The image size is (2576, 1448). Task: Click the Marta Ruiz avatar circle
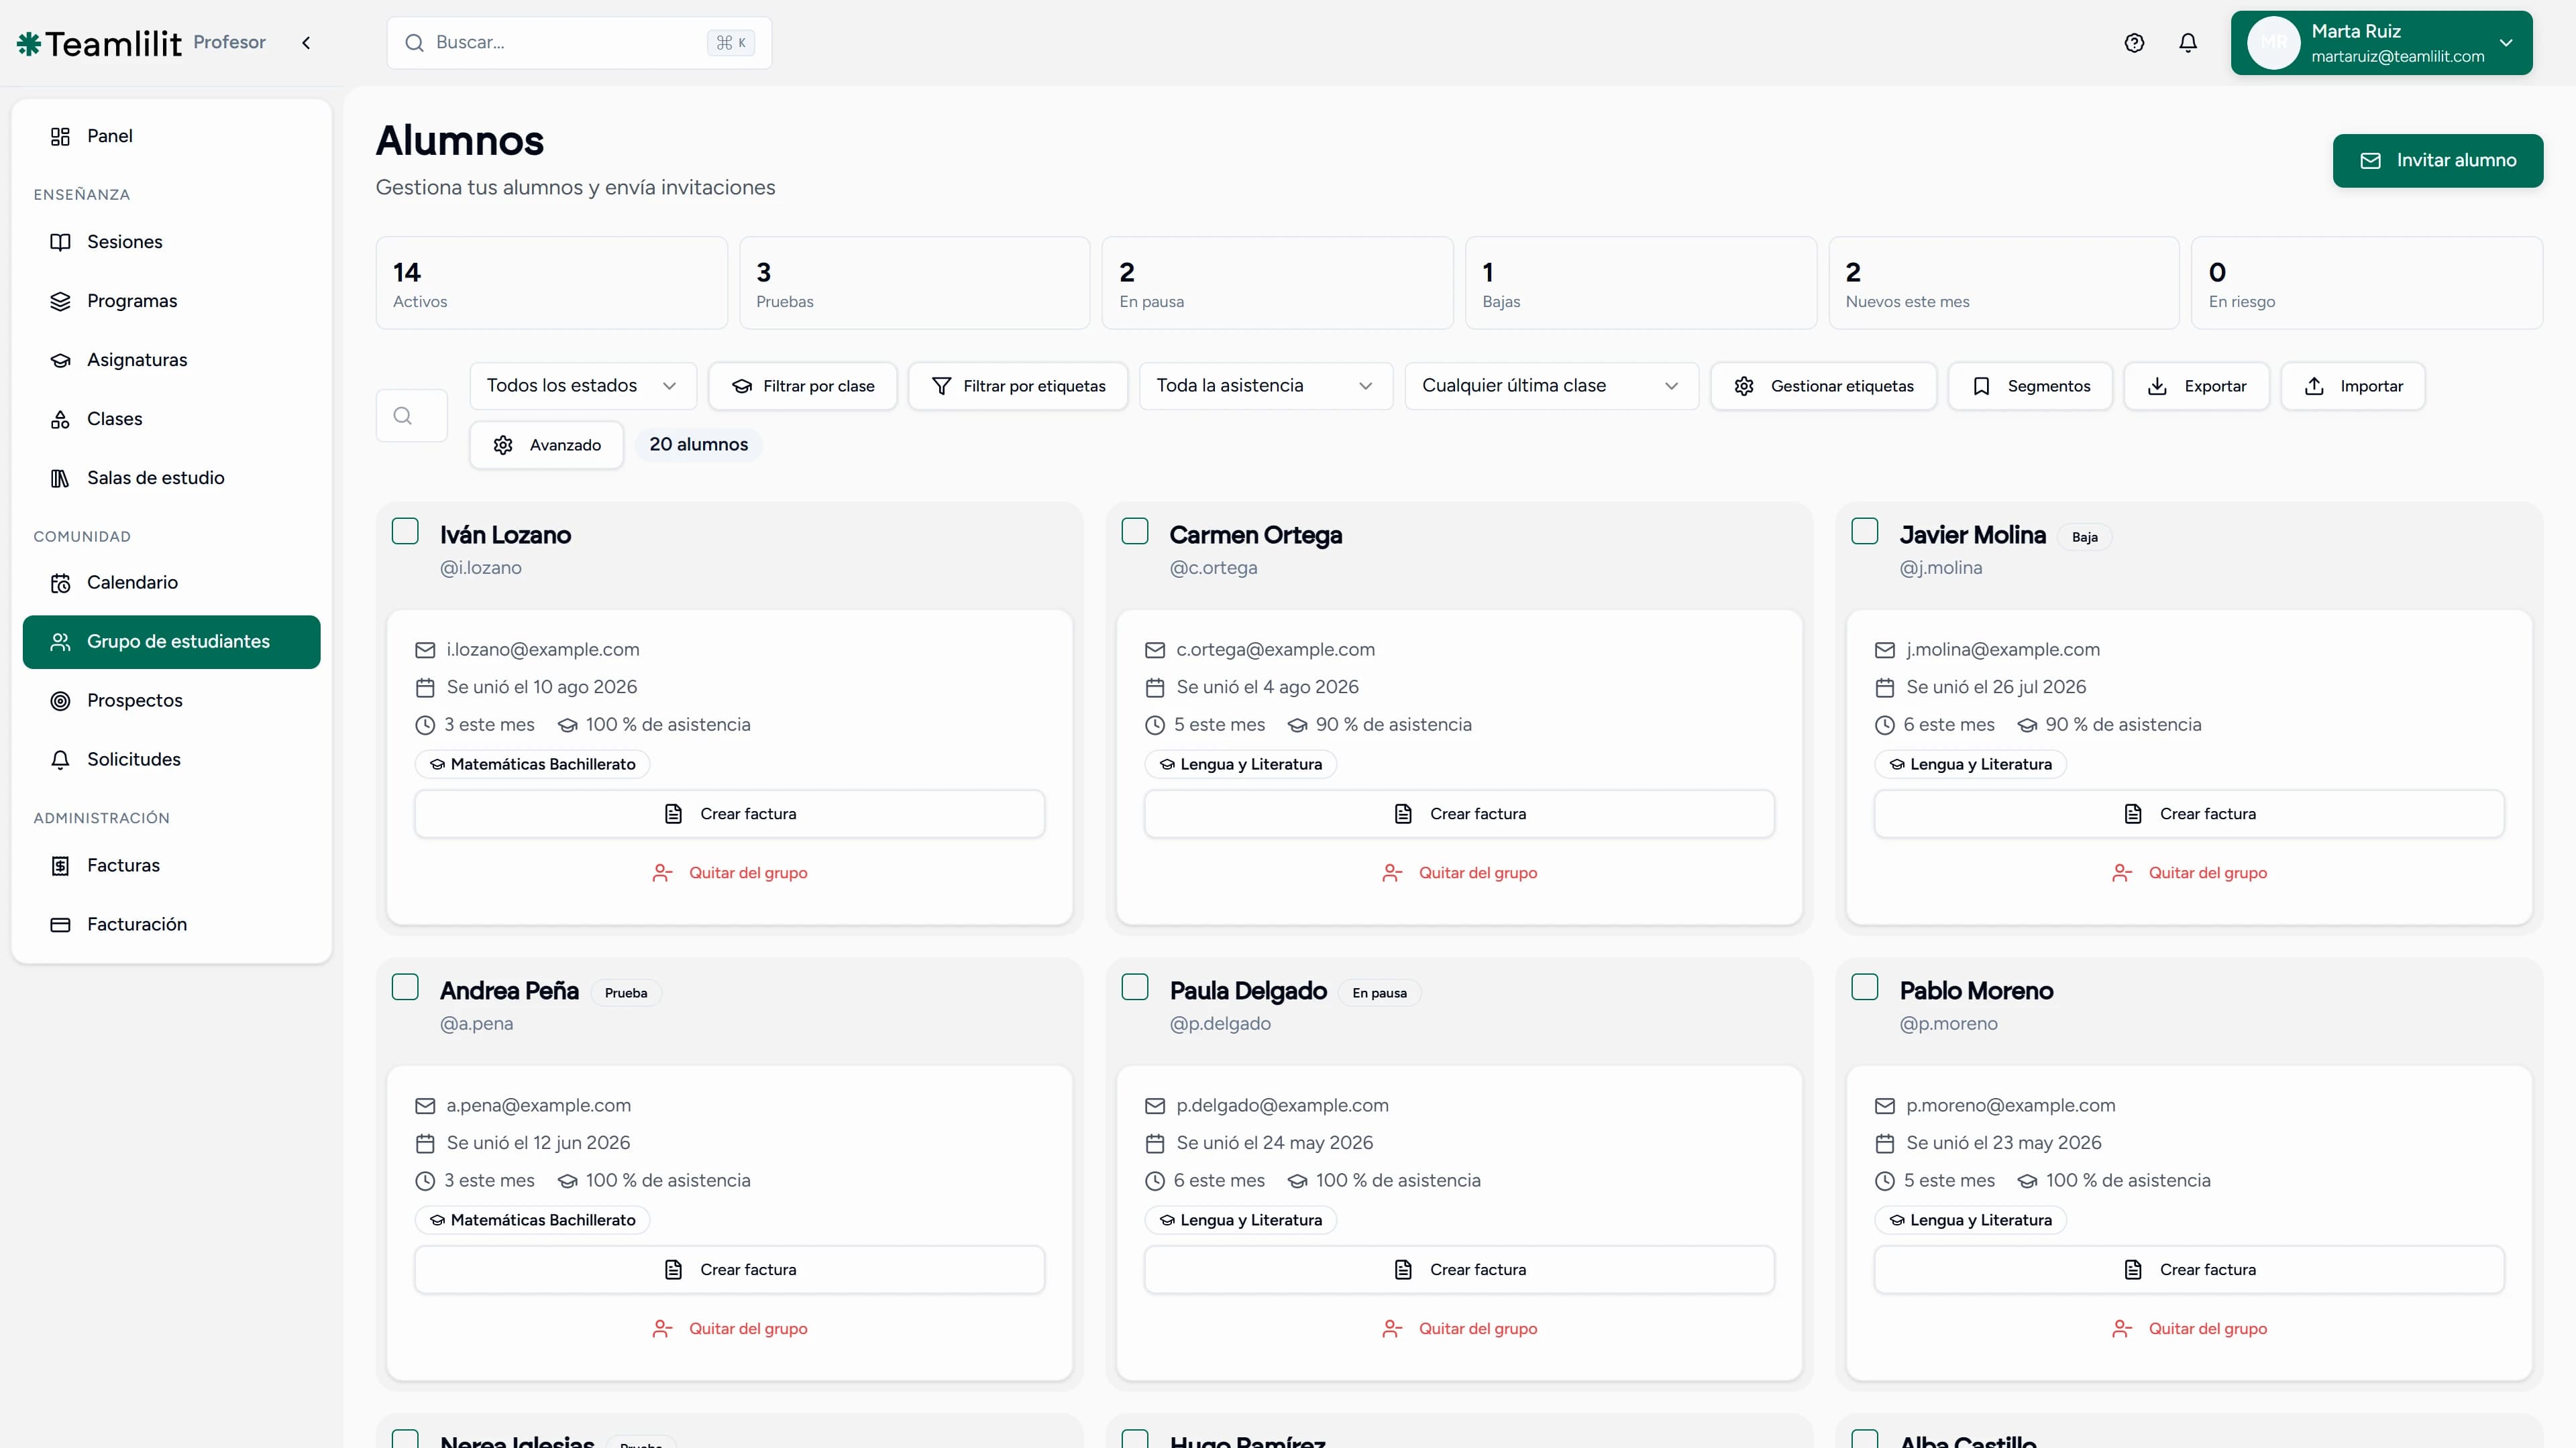2273,43
